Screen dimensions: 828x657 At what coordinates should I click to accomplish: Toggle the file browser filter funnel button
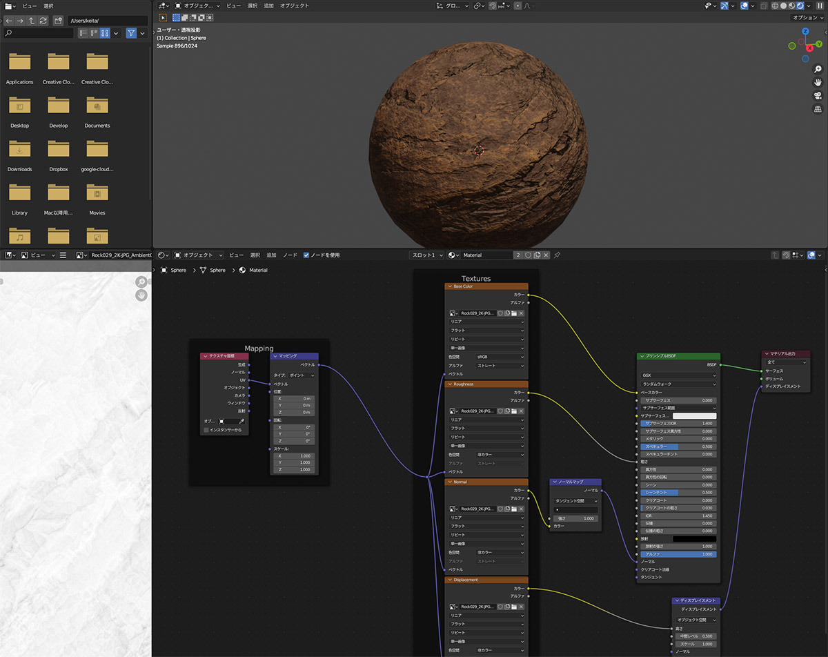(130, 33)
